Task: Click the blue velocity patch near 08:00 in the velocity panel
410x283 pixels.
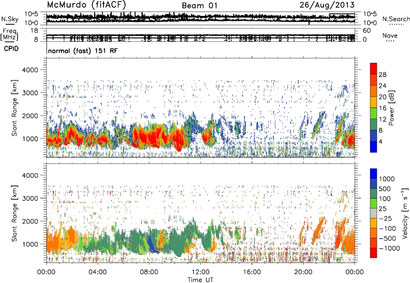Action: 152,244
